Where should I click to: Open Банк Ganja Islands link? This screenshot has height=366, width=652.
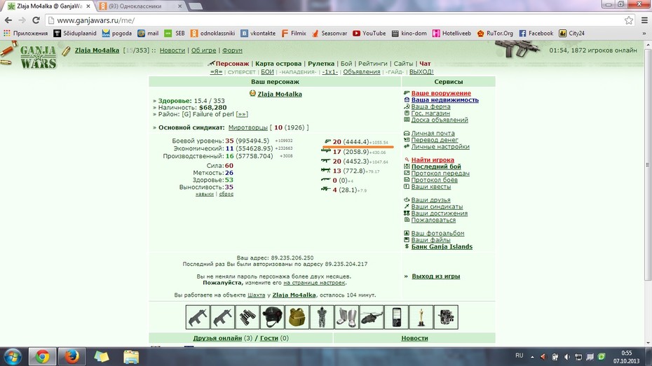(x=442, y=246)
